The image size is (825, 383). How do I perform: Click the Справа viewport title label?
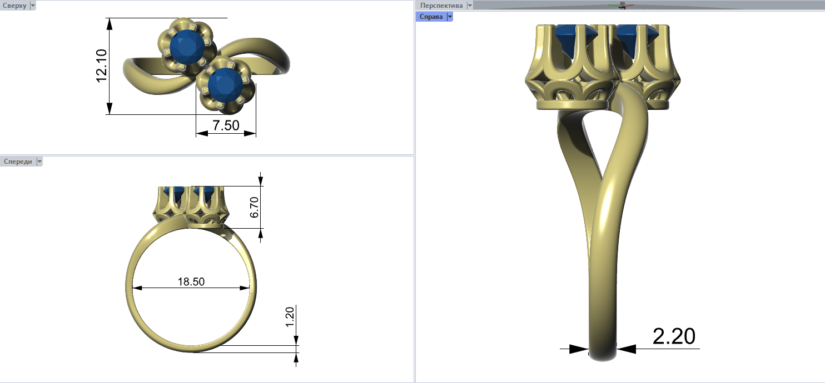(431, 17)
